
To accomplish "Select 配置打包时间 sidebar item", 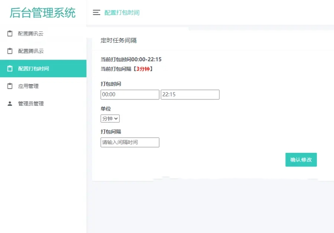I will pyautogui.click(x=43, y=69).
